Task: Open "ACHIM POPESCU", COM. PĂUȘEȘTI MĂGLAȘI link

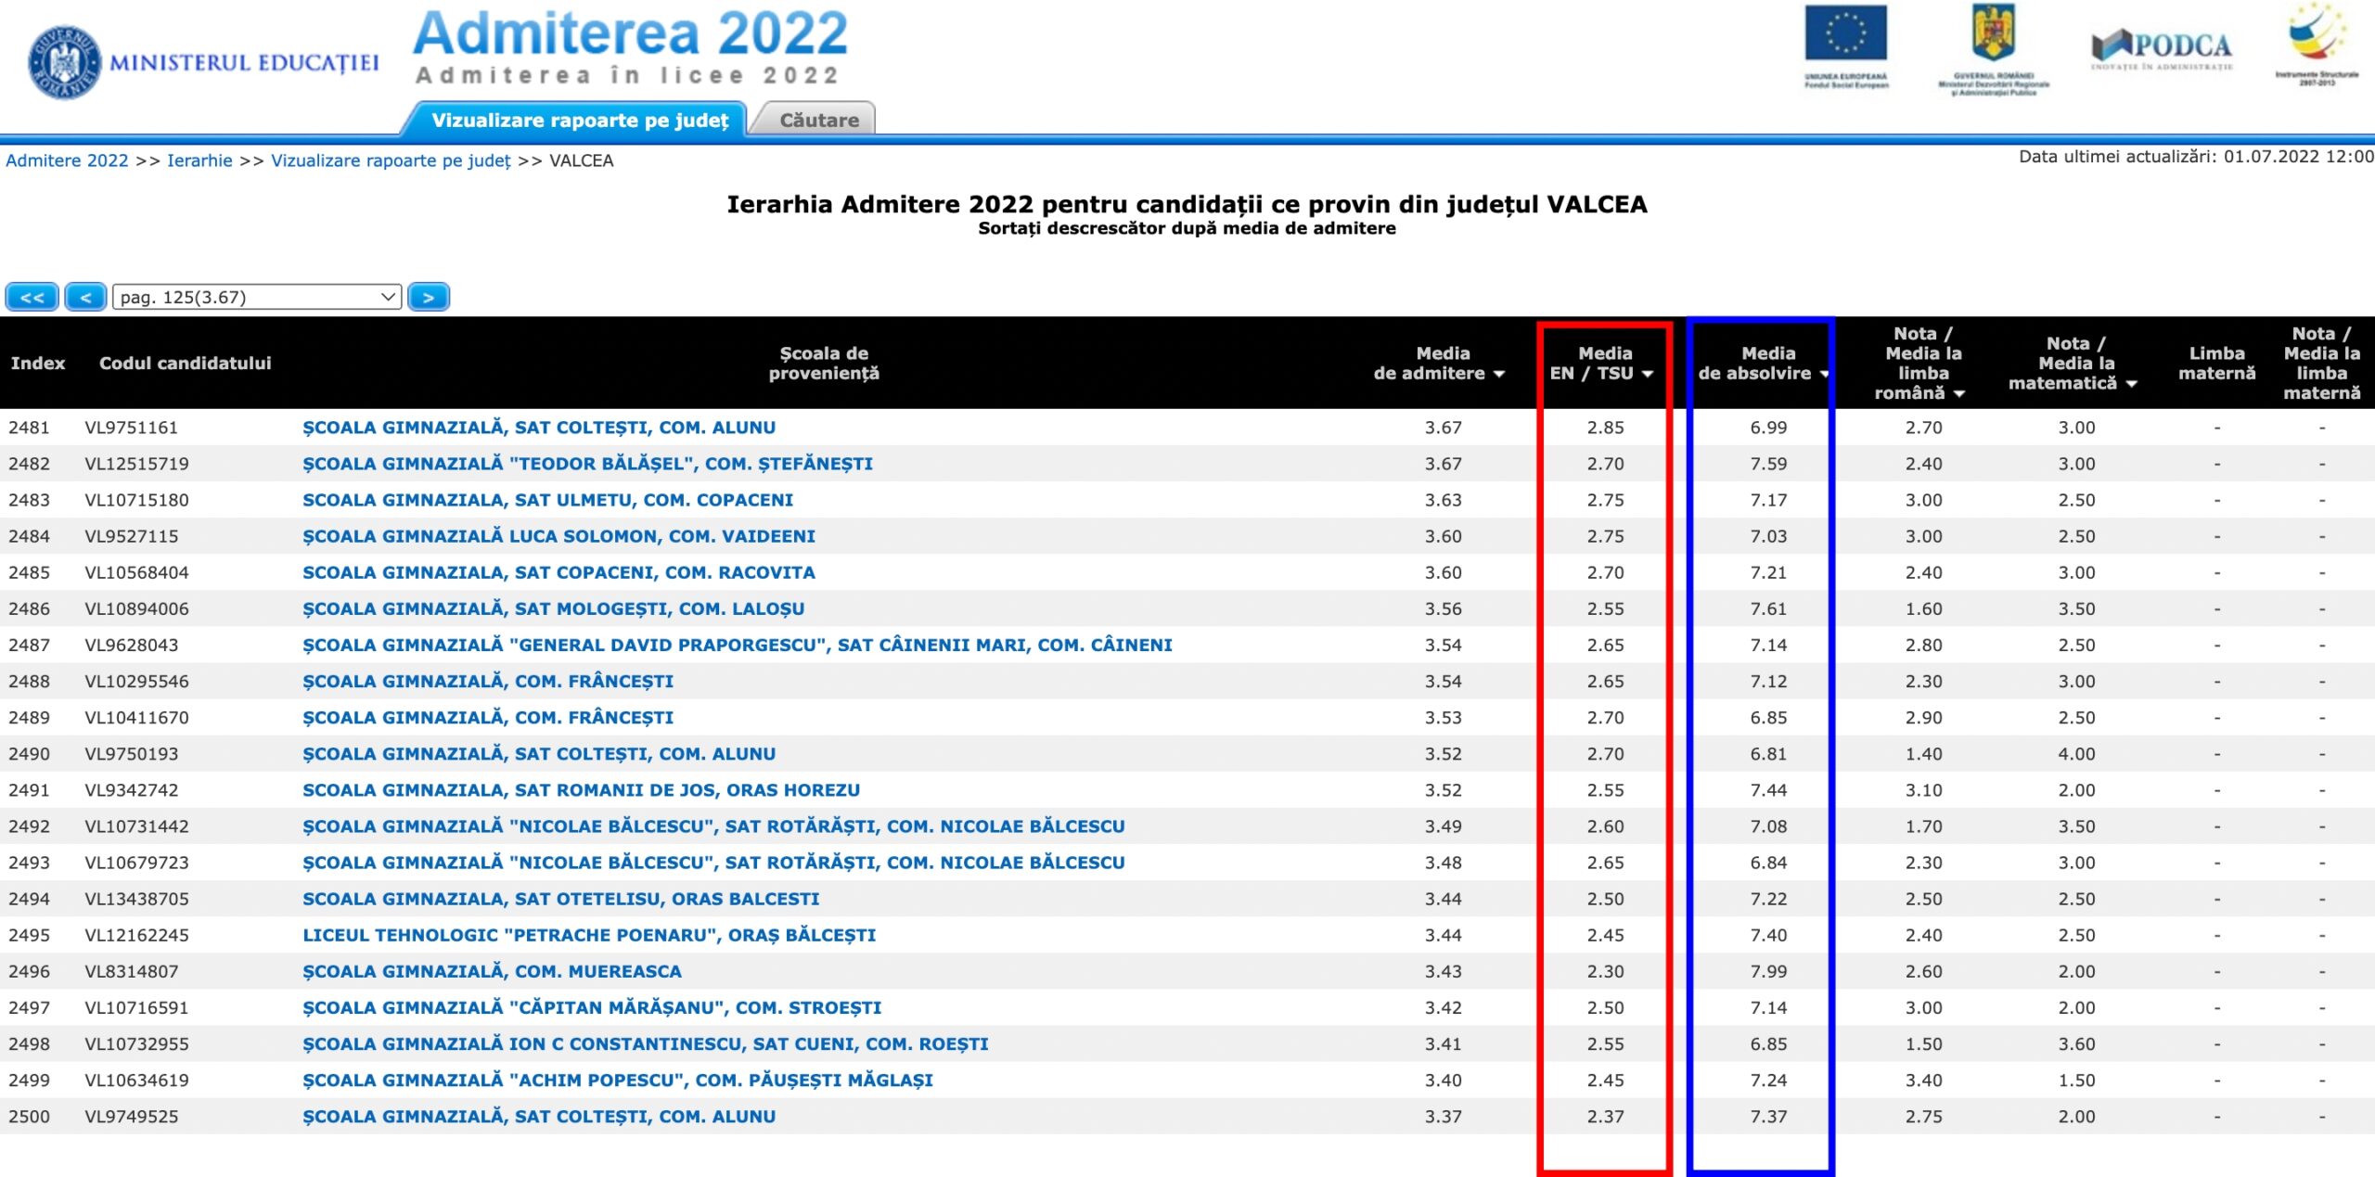Action: click(618, 1080)
